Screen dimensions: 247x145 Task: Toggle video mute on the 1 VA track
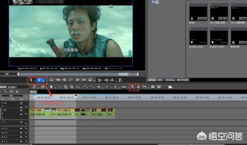[21, 110]
